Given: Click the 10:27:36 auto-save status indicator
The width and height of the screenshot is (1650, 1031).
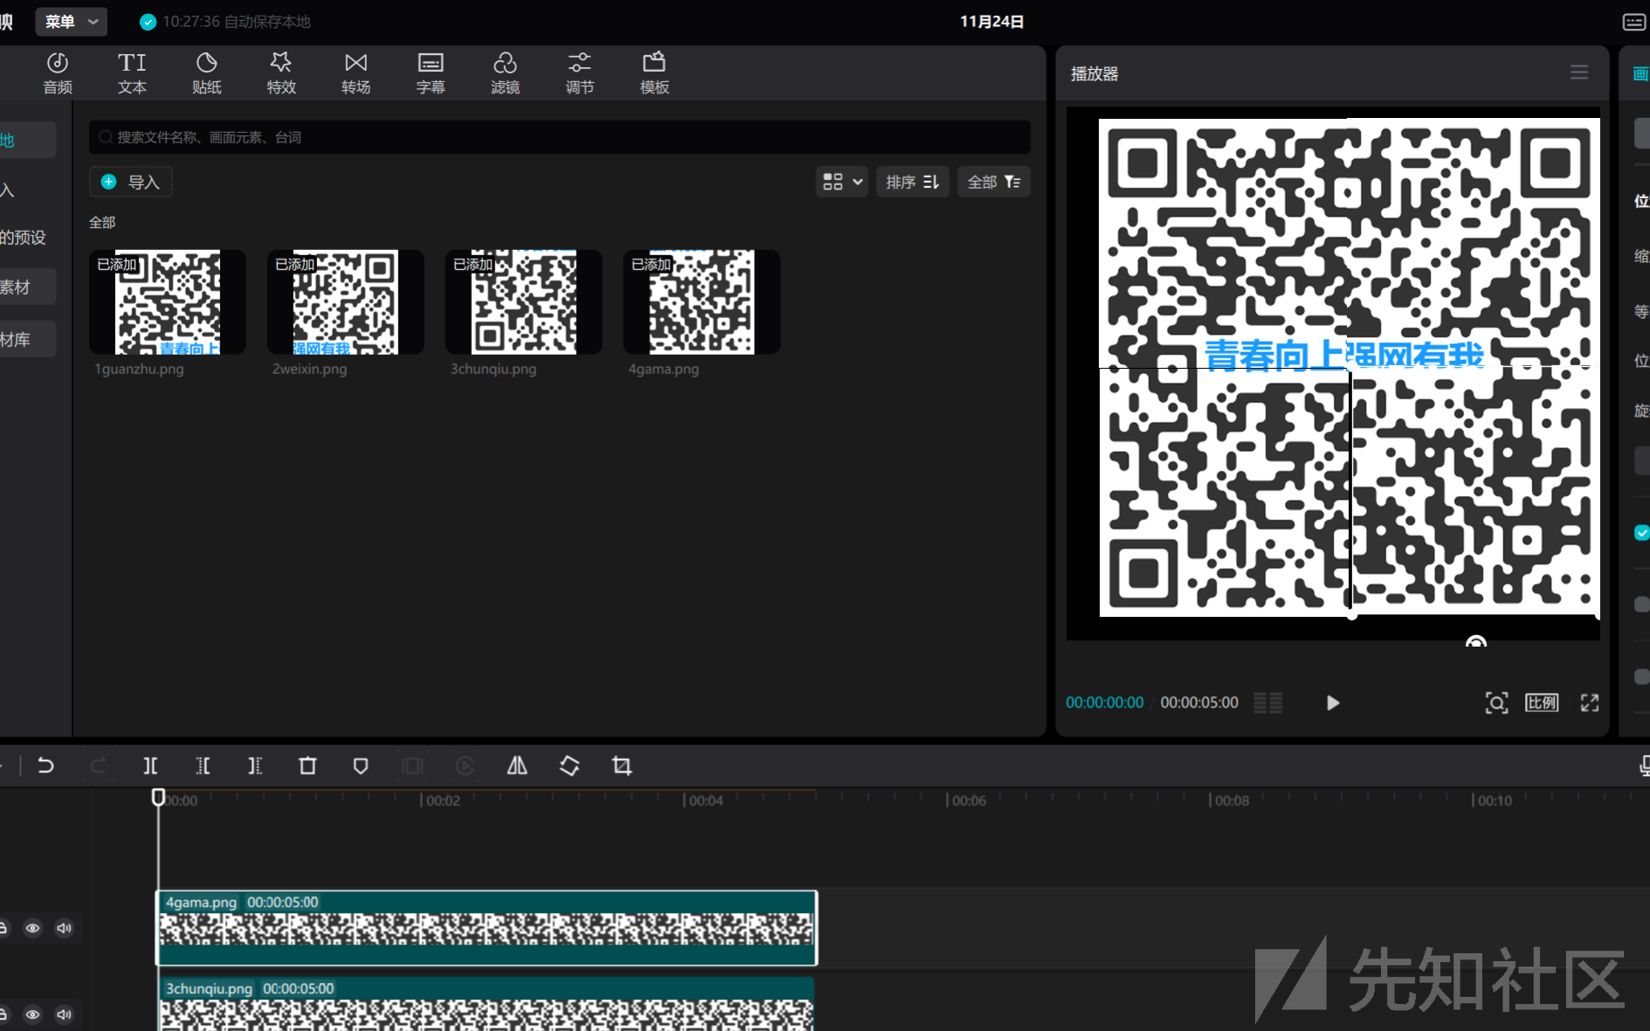Looking at the screenshot, I should point(224,22).
